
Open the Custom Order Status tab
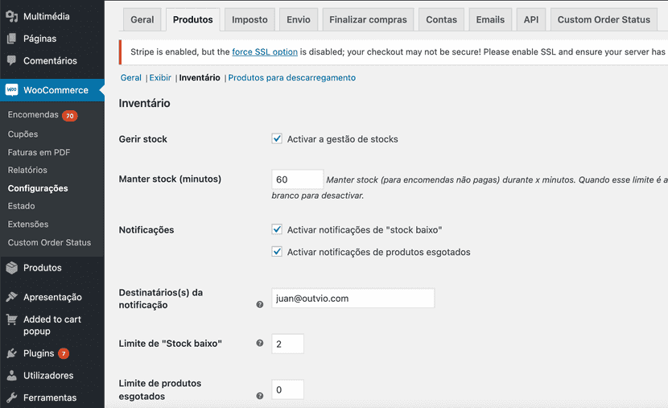click(x=603, y=19)
